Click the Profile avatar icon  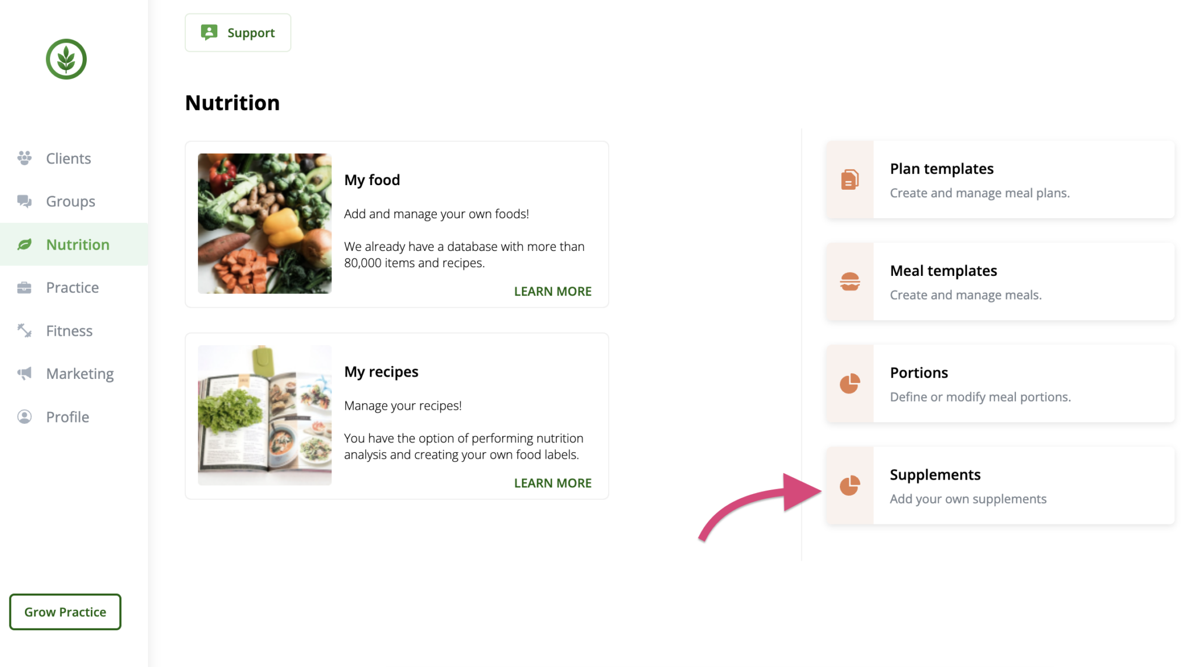(x=24, y=417)
